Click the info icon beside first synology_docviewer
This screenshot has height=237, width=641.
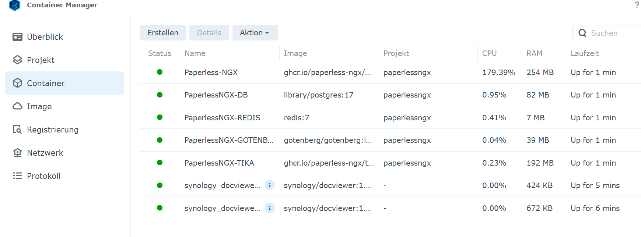tap(270, 185)
